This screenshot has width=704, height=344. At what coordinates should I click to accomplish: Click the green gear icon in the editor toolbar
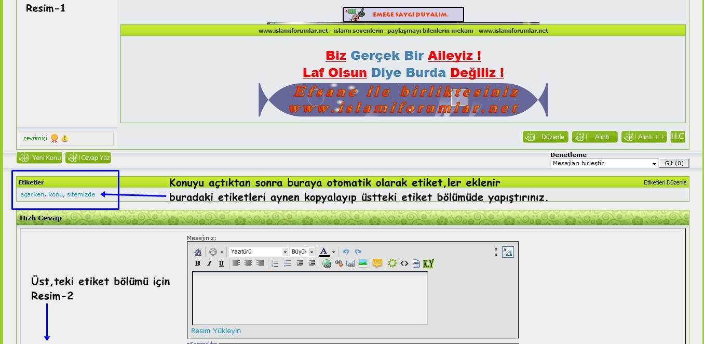click(392, 263)
